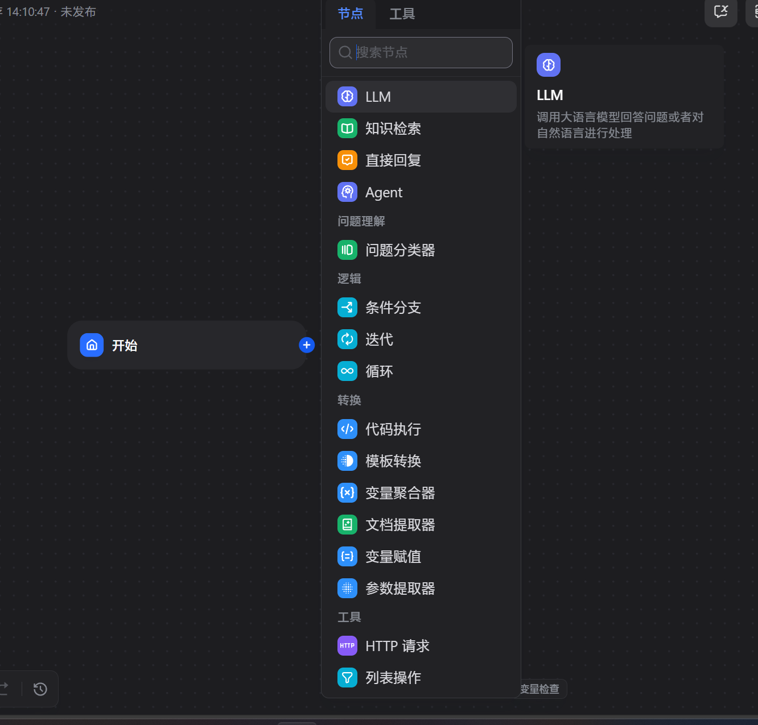Screen dimensions: 758x725
Task: Click the 工具 section header above HTTP 请求
Action: [x=349, y=617]
